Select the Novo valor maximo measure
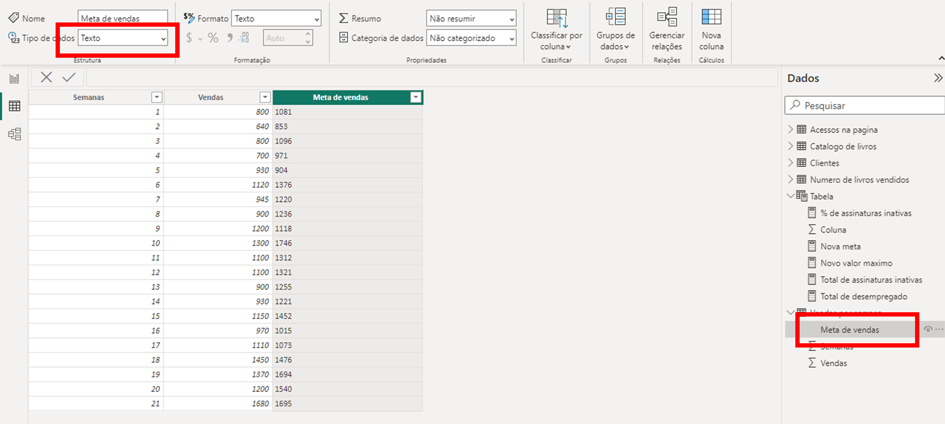 click(856, 263)
